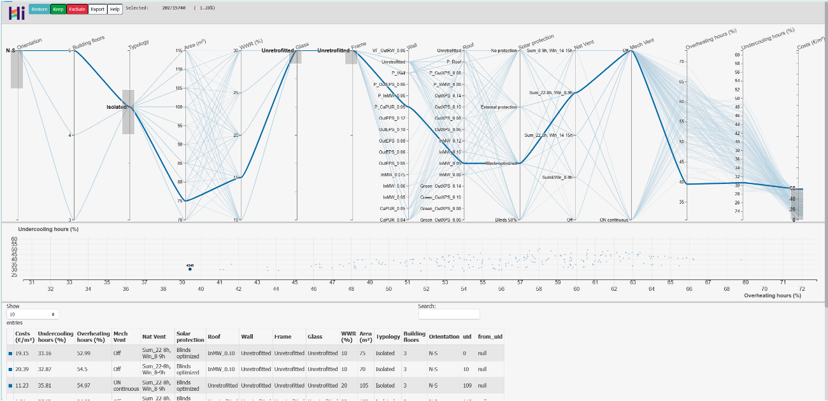Click the HiPlot logo icon
This screenshot has width=828, height=401.
pyautogui.click(x=17, y=12)
